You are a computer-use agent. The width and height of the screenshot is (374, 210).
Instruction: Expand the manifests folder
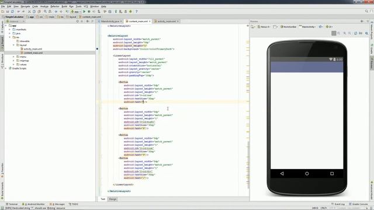pyautogui.click(x=10, y=30)
